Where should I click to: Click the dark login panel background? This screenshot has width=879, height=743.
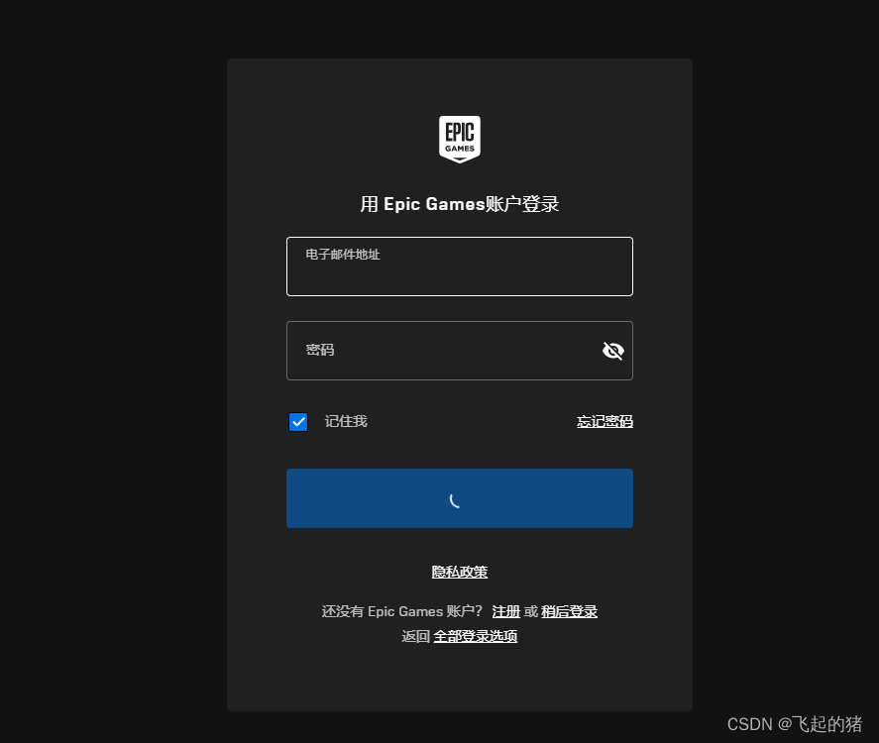pos(459,684)
